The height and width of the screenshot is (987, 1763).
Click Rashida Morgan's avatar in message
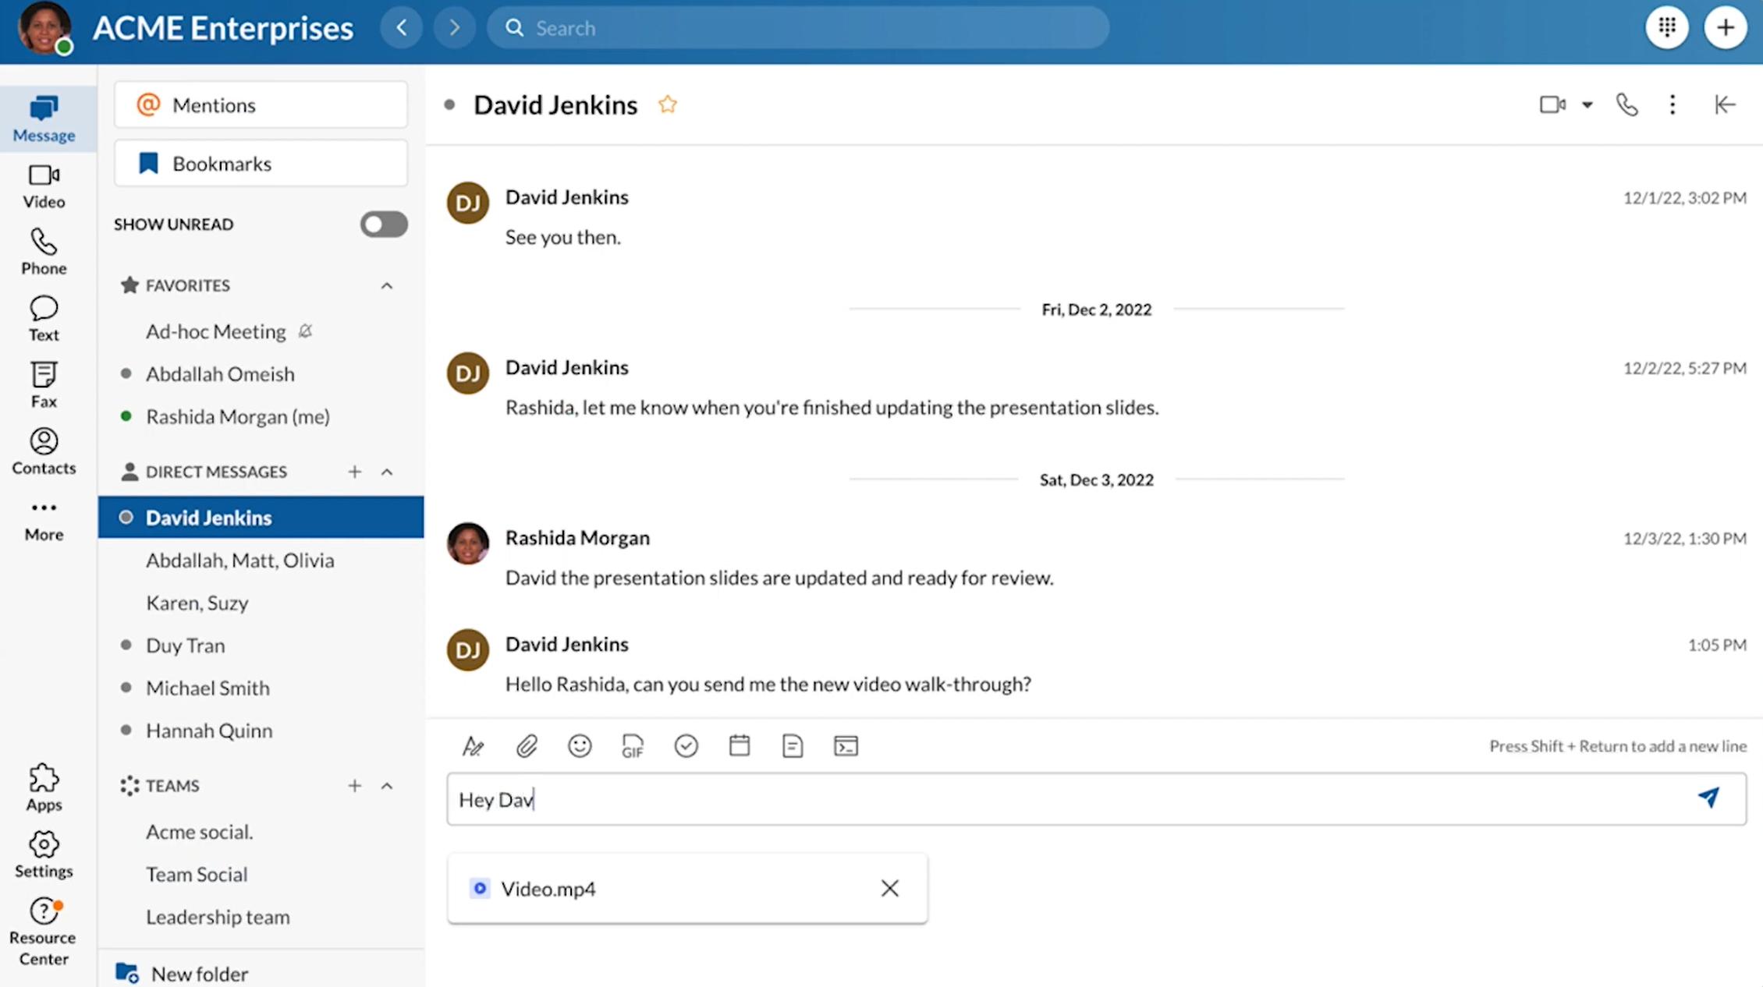(x=467, y=543)
